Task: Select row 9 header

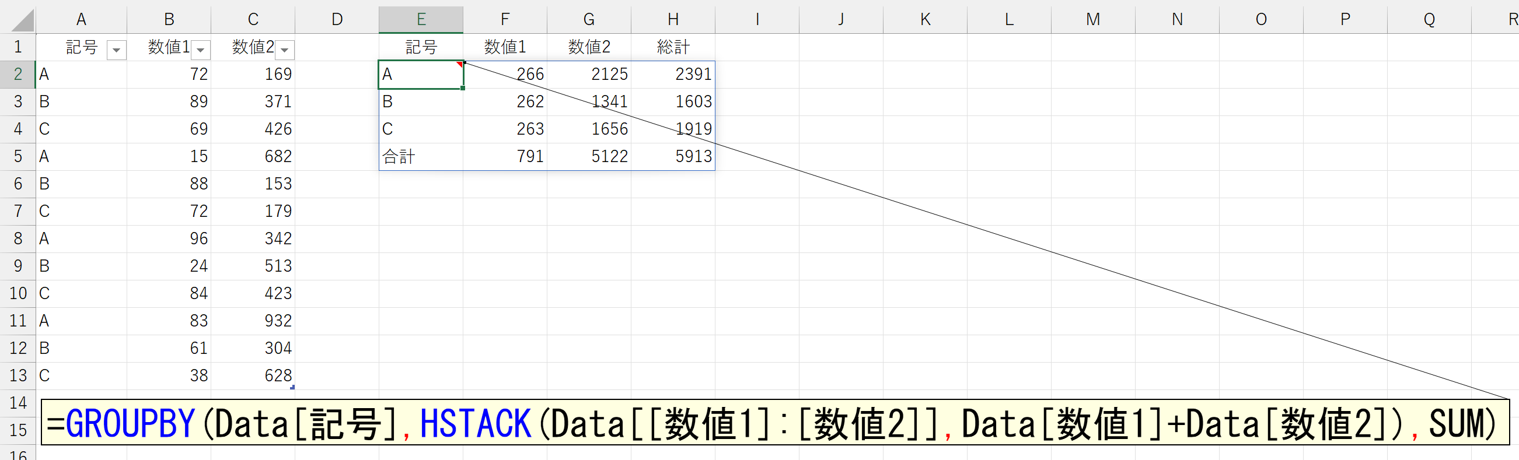Action: pos(18,266)
